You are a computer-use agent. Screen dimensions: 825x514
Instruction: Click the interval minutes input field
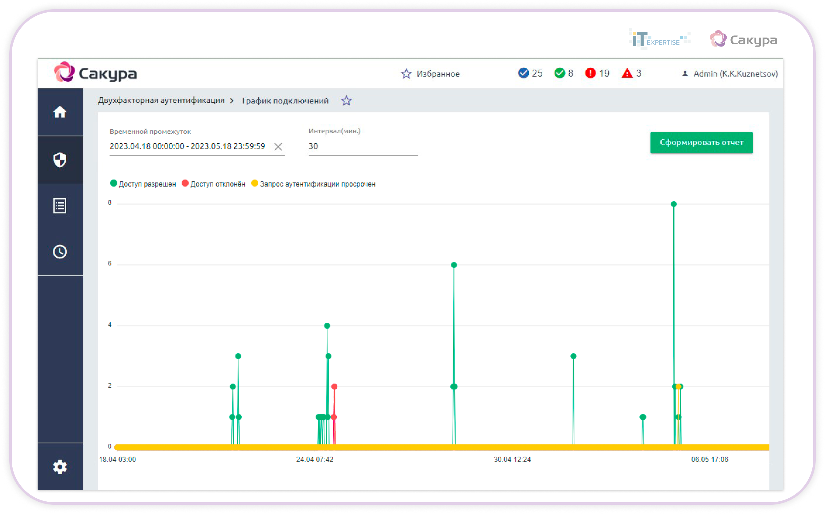point(363,147)
